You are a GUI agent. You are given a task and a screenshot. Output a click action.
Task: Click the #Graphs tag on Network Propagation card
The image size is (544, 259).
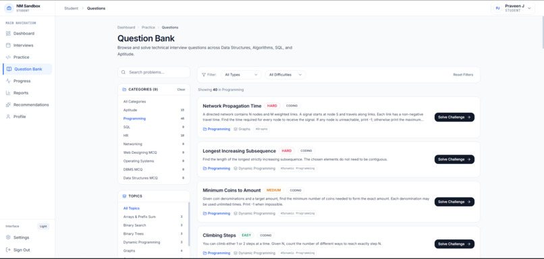262,129
